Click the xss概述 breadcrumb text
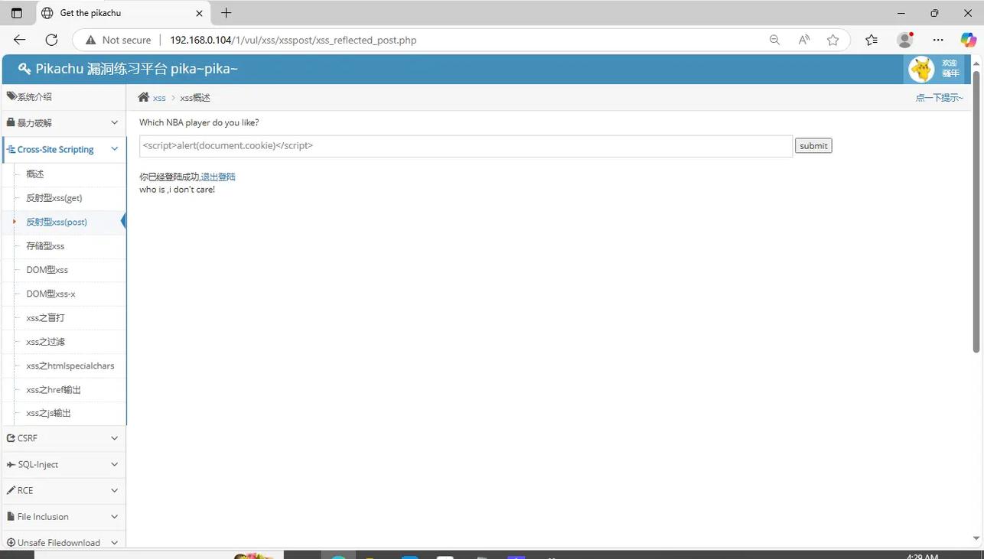984x559 pixels. (195, 98)
